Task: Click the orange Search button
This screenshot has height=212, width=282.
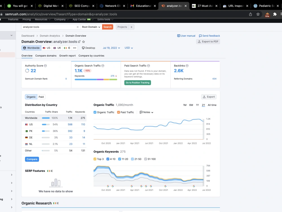Action: (107, 27)
